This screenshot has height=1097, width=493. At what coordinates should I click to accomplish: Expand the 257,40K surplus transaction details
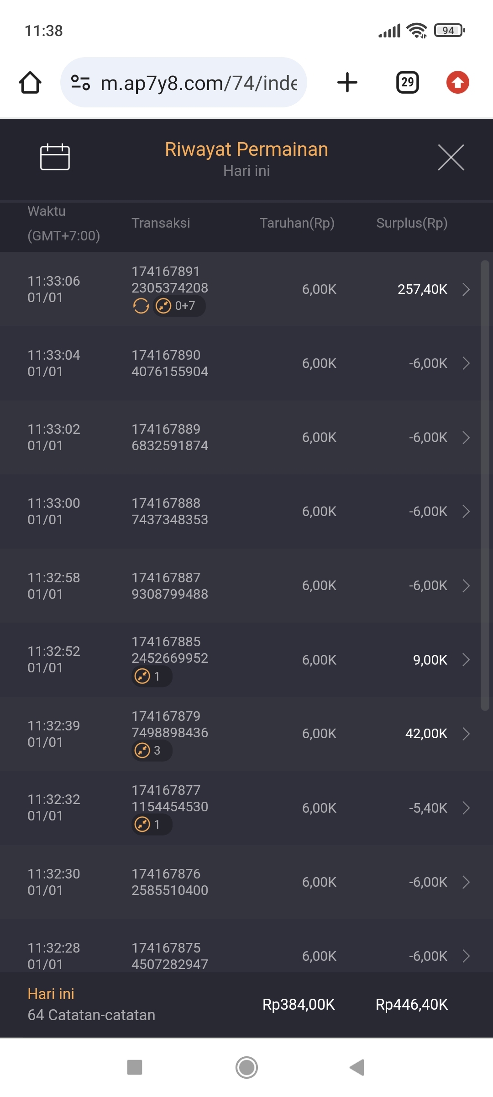pyautogui.click(x=466, y=289)
